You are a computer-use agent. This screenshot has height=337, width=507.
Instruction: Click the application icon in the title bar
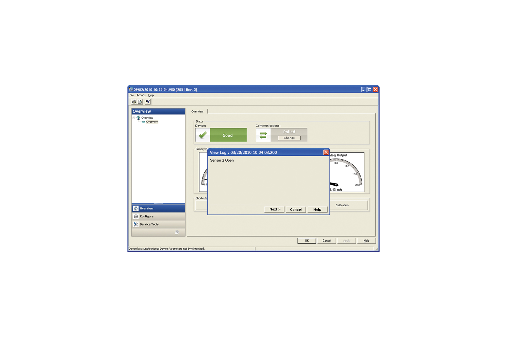131,89
